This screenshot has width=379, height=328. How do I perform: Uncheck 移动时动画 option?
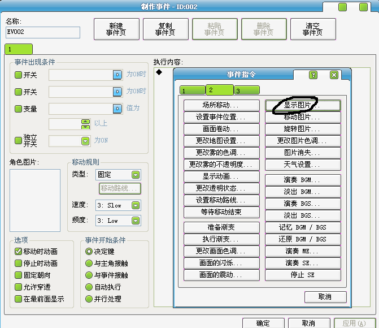tap(19, 251)
